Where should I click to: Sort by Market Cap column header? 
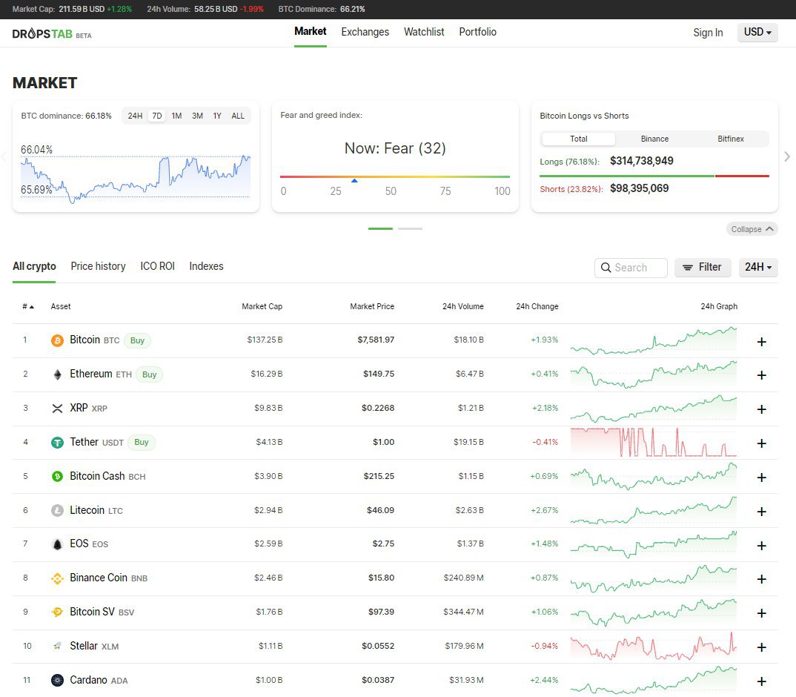tap(262, 306)
